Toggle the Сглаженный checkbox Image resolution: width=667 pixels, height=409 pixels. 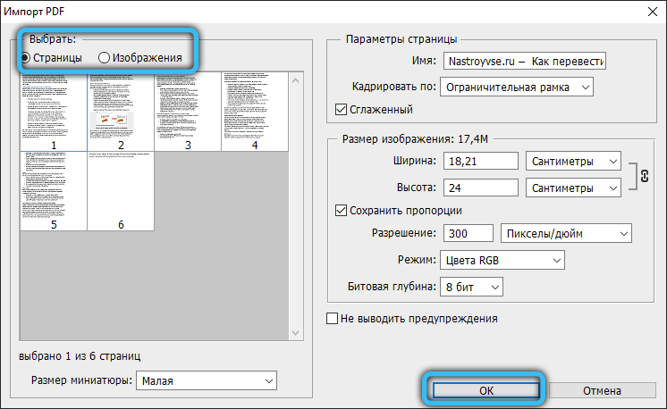[x=340, y=110]
